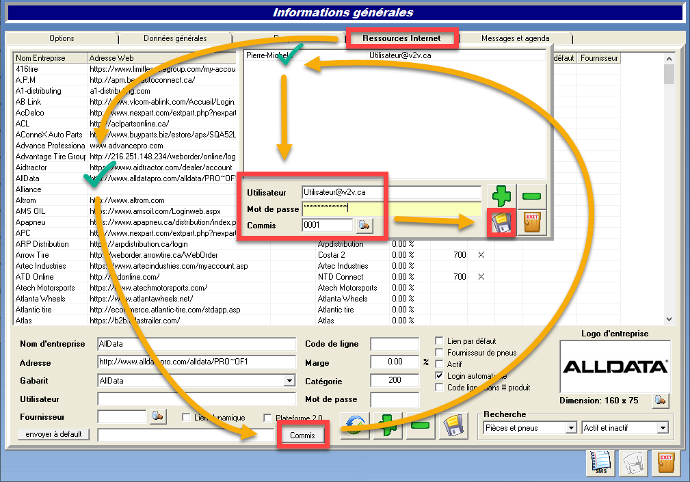The image size is (690, 482).
Task: Open the Fournisseur lookup icon
Action: coord(158,416)
